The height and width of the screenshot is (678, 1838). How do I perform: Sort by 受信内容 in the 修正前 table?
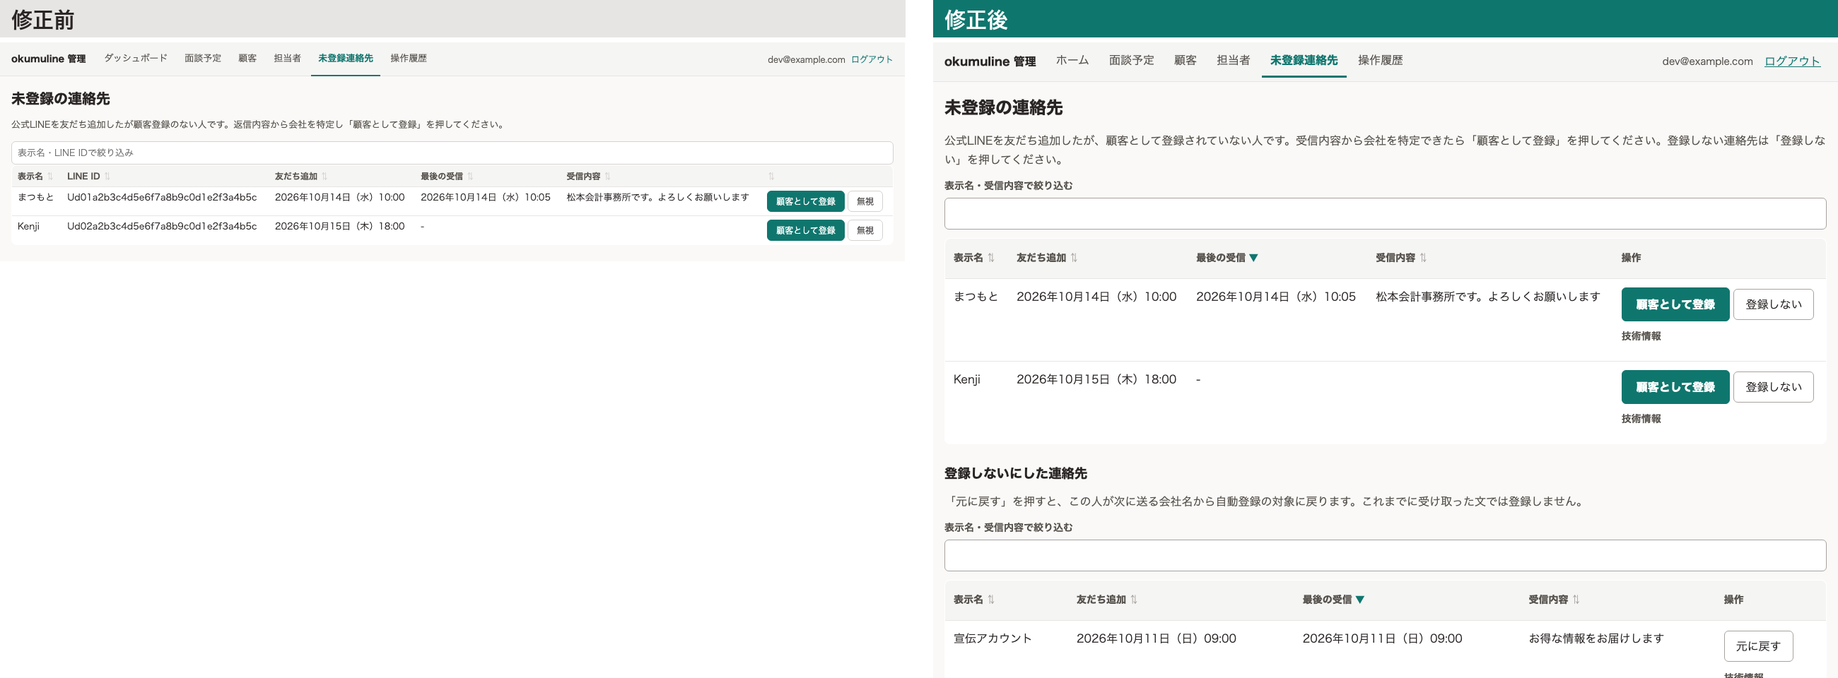pos(588,176)
